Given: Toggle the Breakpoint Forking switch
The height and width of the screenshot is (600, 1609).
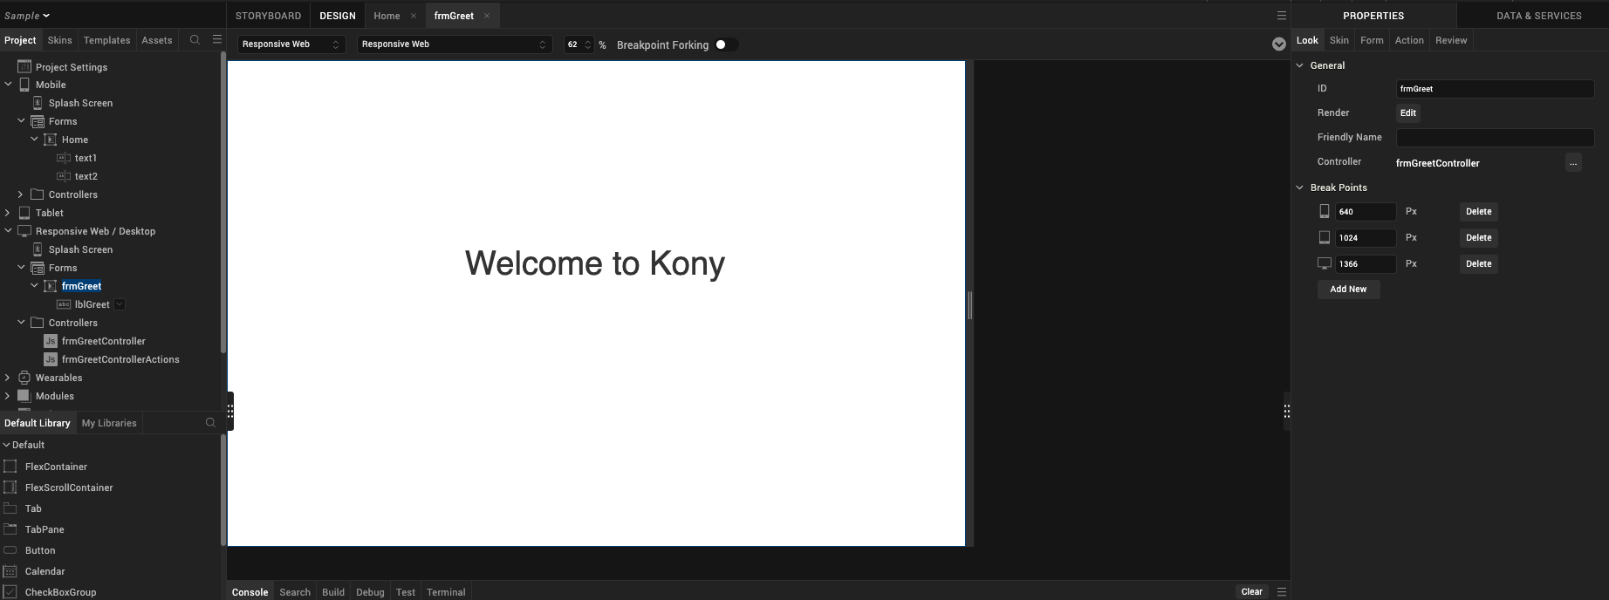Looking at the screenshot, I should pos(726,44).
